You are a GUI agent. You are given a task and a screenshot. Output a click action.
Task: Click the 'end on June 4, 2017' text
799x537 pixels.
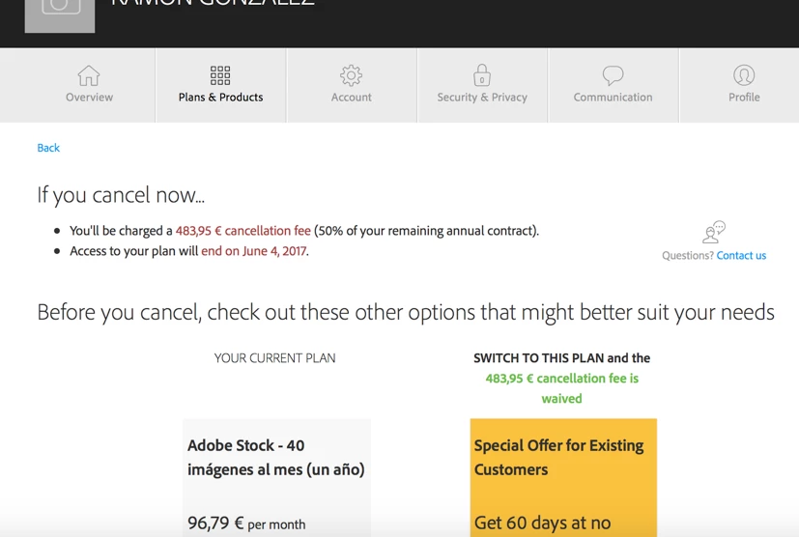(x=254, y=251)
